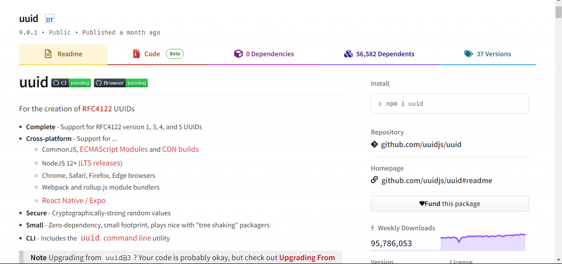
Task: Click the weekly downloads sparkline chart
Action: [x=483, y=241]
